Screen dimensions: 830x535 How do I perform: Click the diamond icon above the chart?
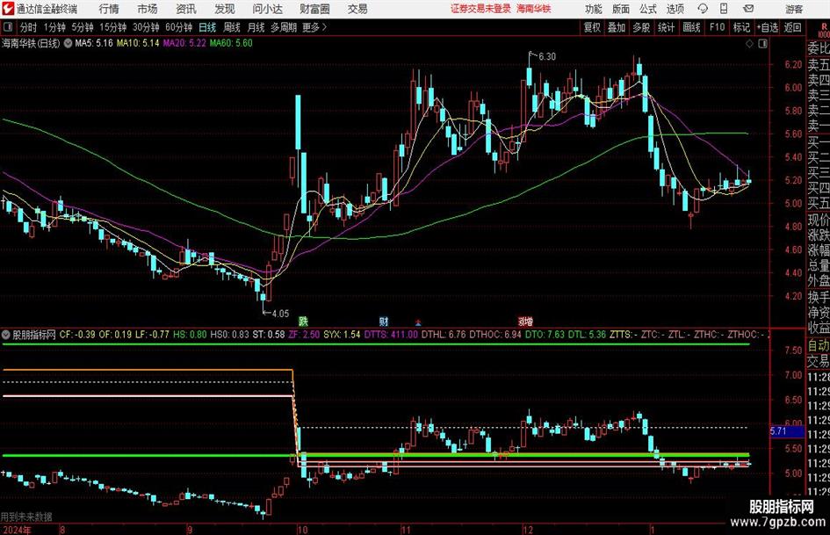coord(749,43)
